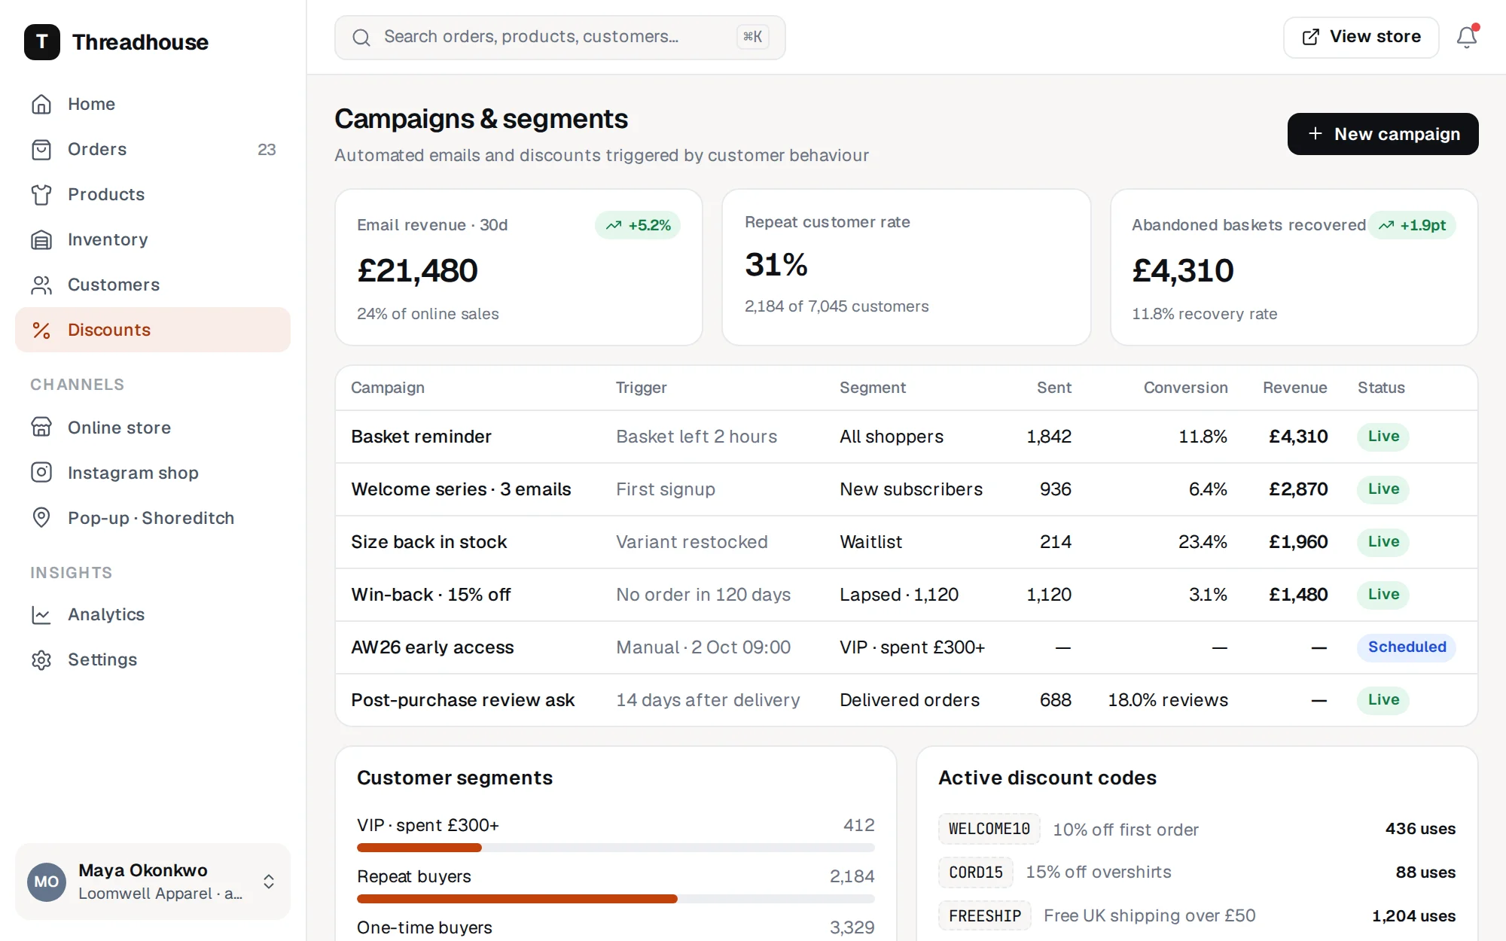Open the Basket reminder campaign
Image resolution: width=1506 pixels, height=941 pixels.
tap(421, 437)
